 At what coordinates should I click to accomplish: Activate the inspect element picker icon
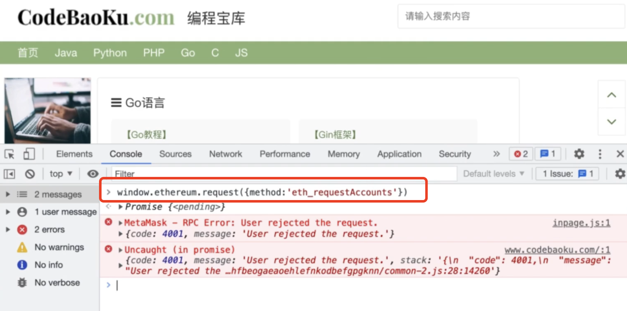point(10,154)
